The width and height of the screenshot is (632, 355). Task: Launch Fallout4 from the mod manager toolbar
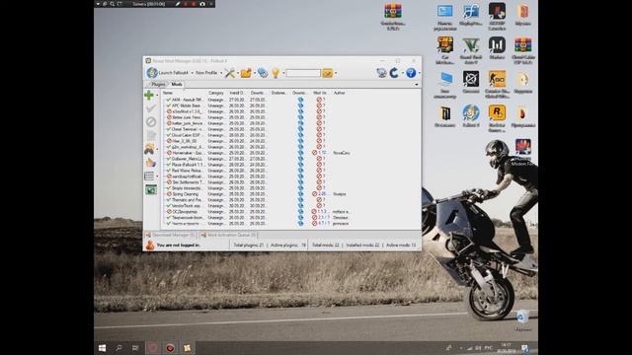[168, 73]
